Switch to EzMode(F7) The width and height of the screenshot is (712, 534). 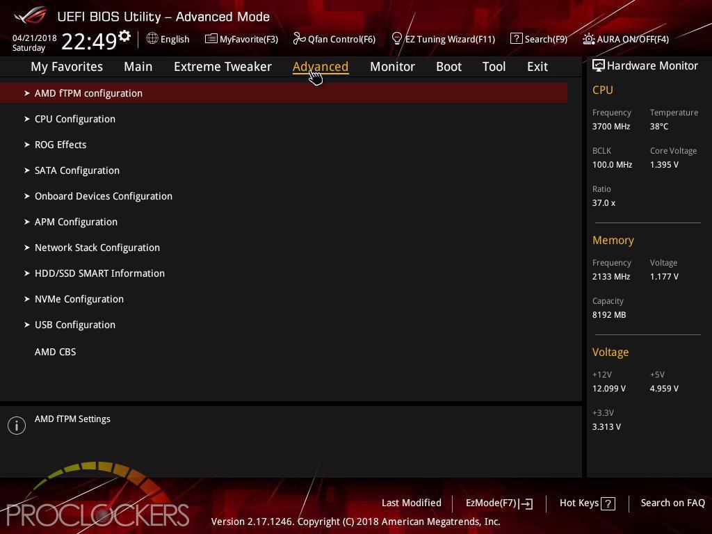tap(492, 503)
